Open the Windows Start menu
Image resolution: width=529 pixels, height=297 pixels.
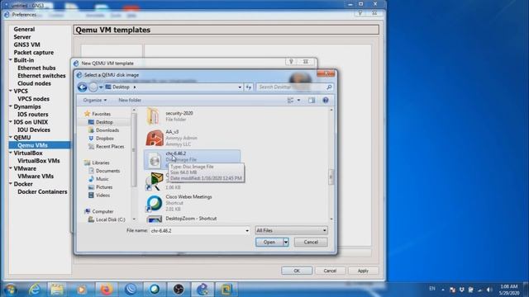click(x=11, y=289)
